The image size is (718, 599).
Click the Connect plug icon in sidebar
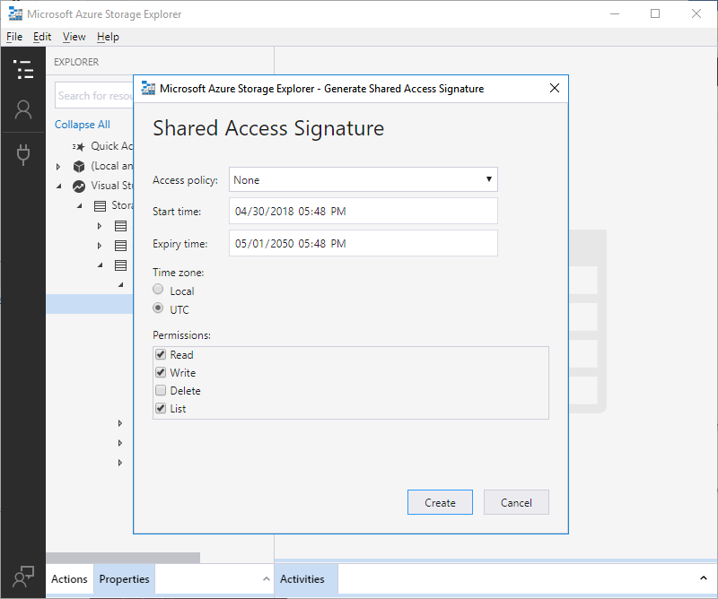(x=23, y=154)
